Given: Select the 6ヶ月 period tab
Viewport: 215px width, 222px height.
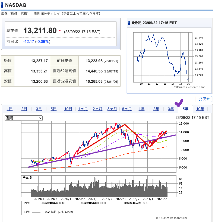Looking at the screenshot, I should (x=127, y=109).
